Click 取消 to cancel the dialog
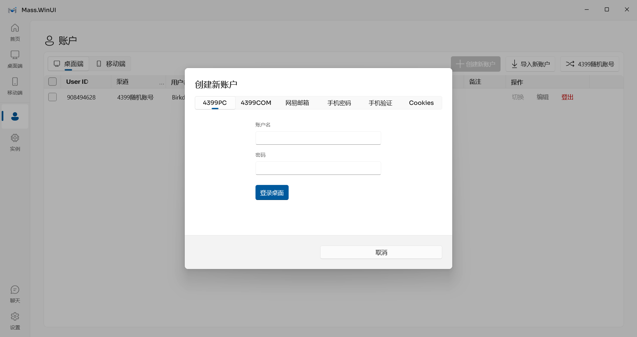 381,252
